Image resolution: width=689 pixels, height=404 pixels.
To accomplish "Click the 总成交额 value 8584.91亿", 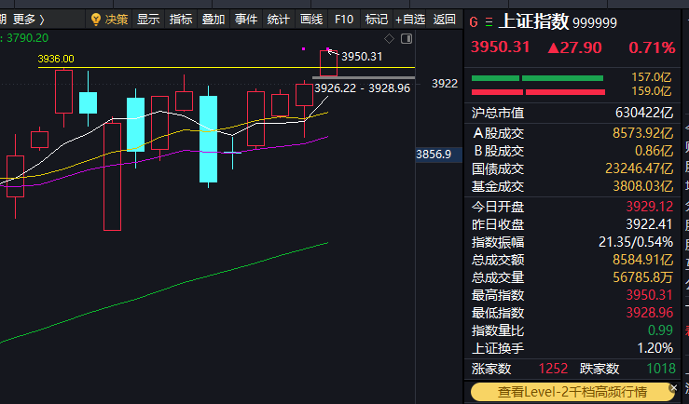I will (643, 260).
